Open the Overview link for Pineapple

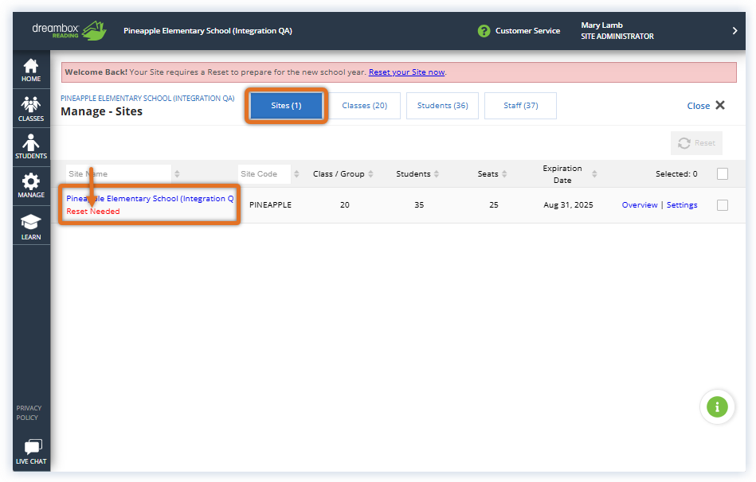[x=640, y=204]
